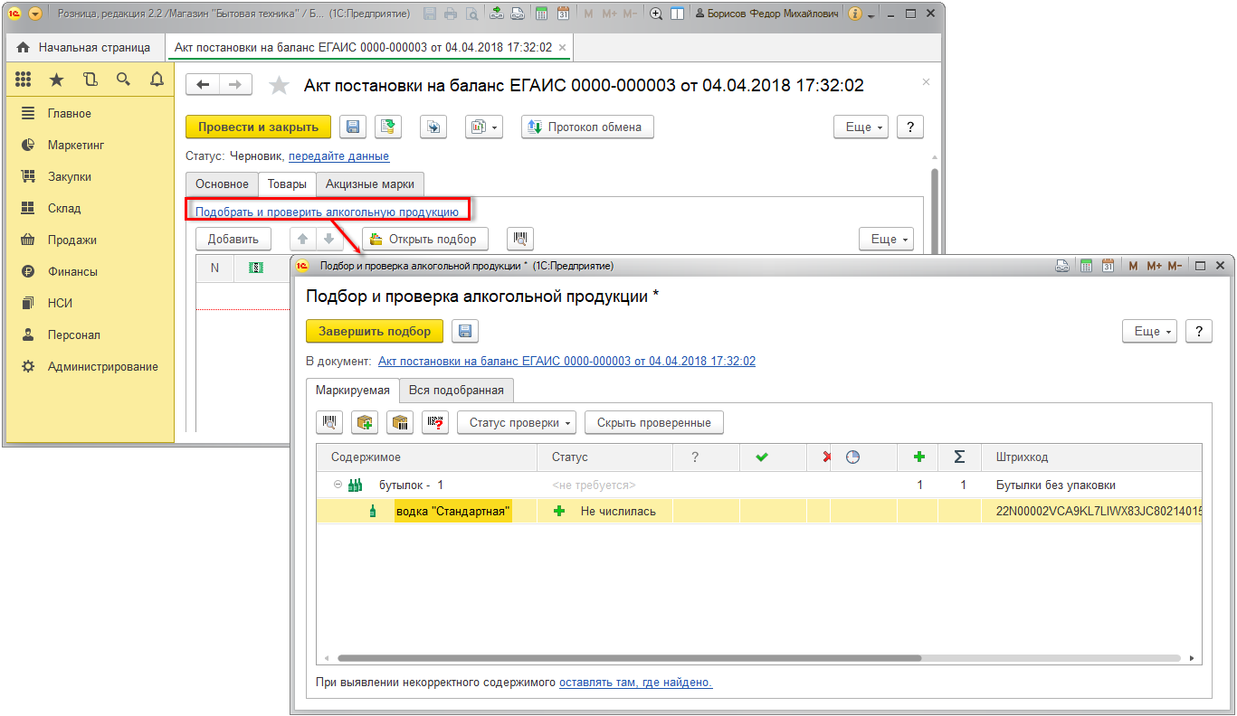
Task: Click the zoom magnifier in main title bar
Action: [656, 14]
